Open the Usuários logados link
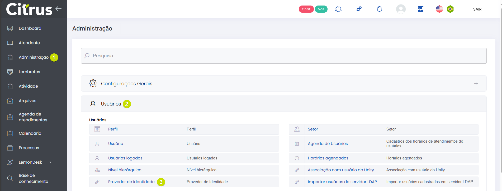This screenshot has height=191, width=502. click(125, 158)
